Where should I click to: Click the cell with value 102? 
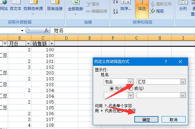[x=43, y=67]
